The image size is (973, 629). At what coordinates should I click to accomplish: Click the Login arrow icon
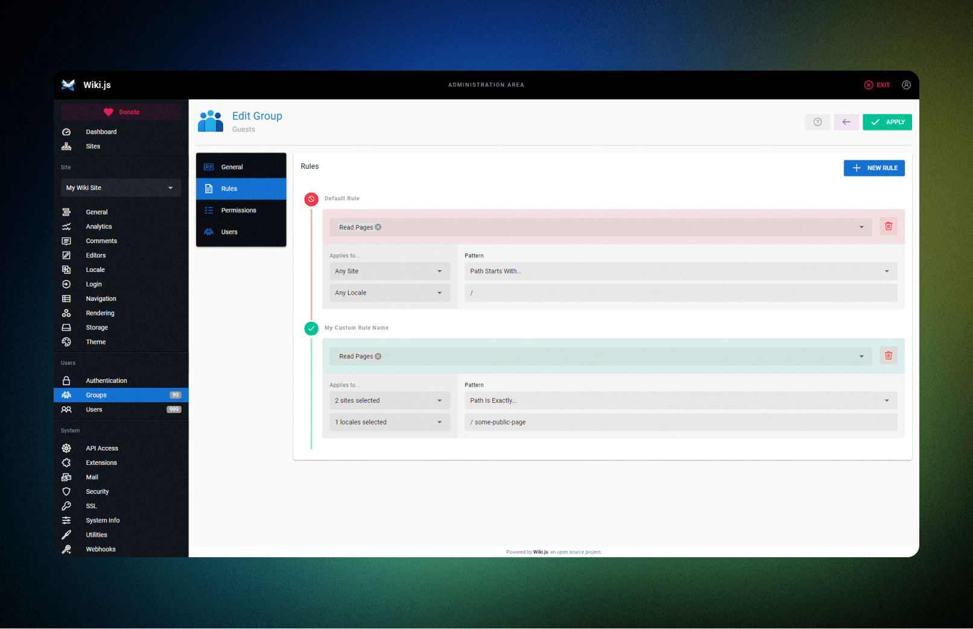66,285
